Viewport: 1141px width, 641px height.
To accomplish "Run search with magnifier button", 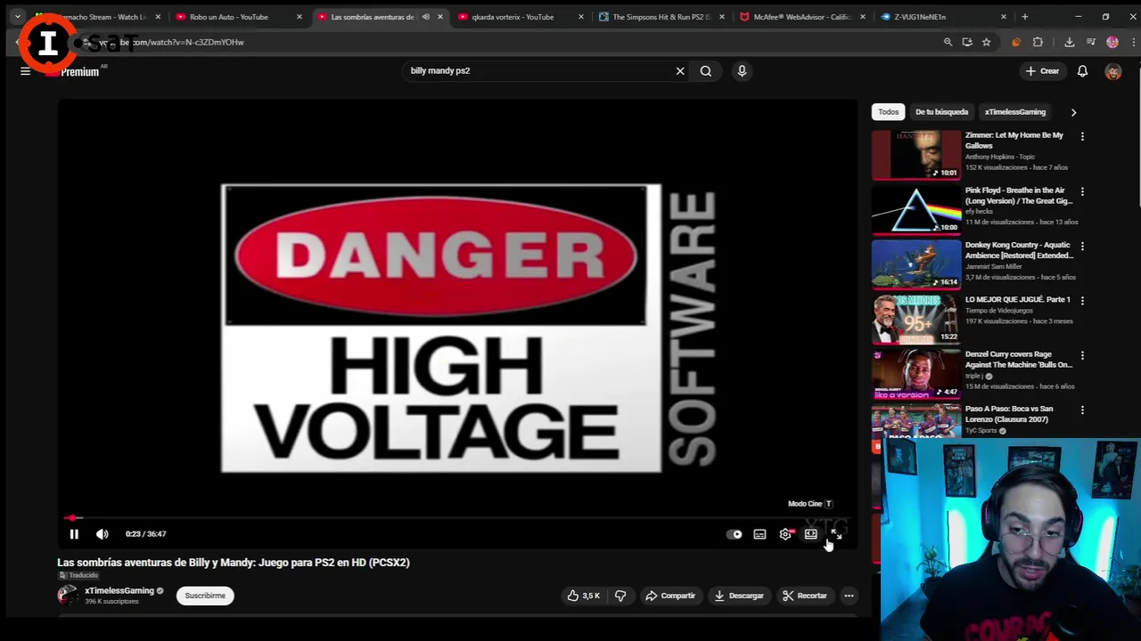I will tap(706, 71).
